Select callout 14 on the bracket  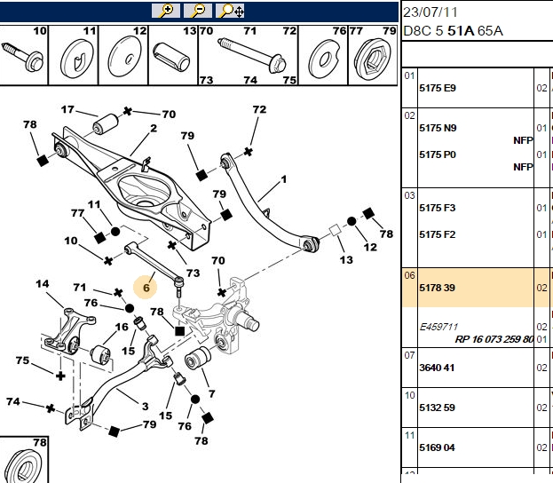tap(43, 283)
